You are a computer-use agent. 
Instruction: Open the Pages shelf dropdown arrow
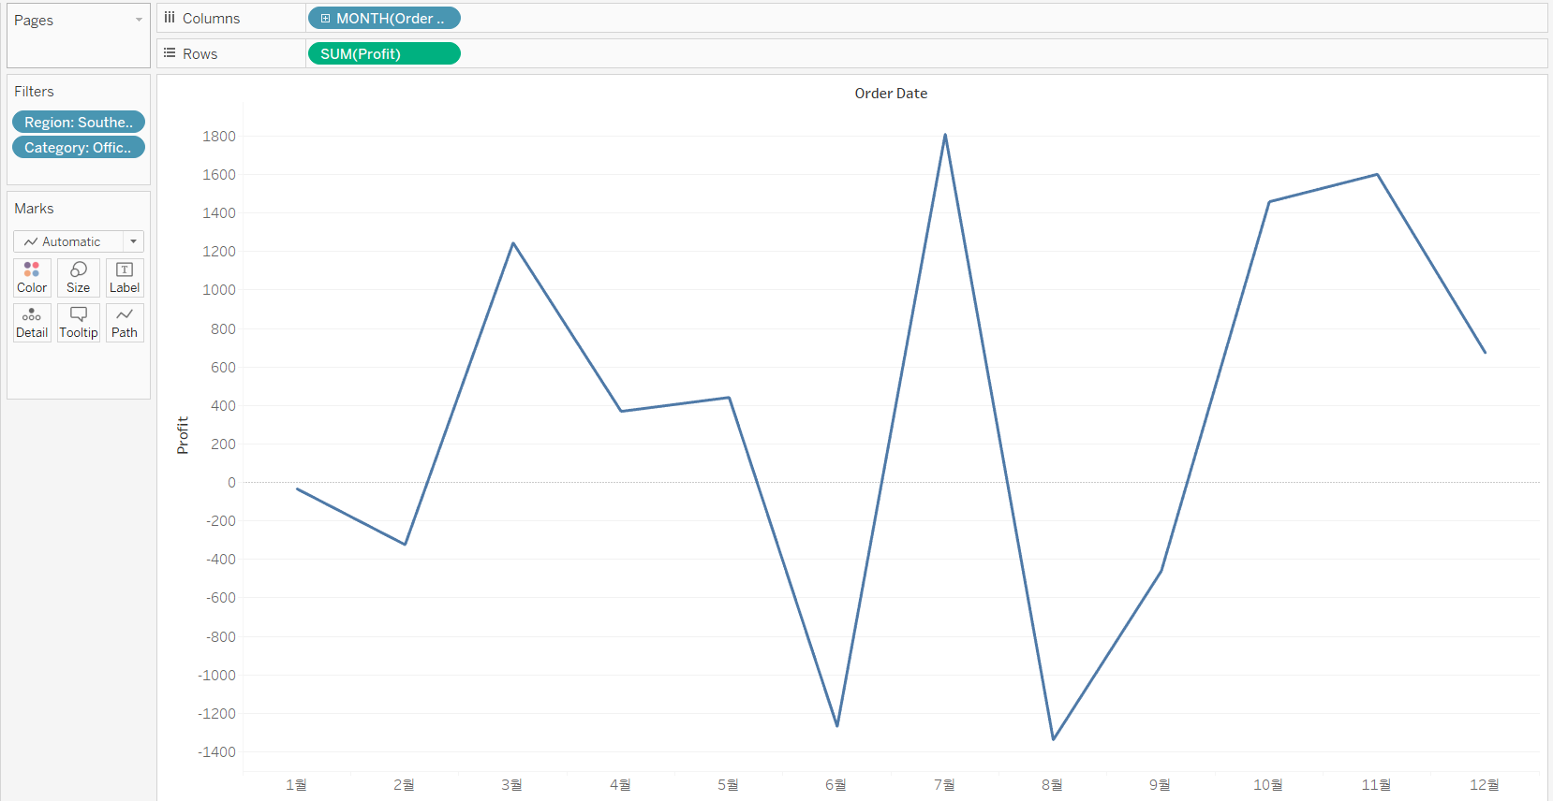pos(139,20)
